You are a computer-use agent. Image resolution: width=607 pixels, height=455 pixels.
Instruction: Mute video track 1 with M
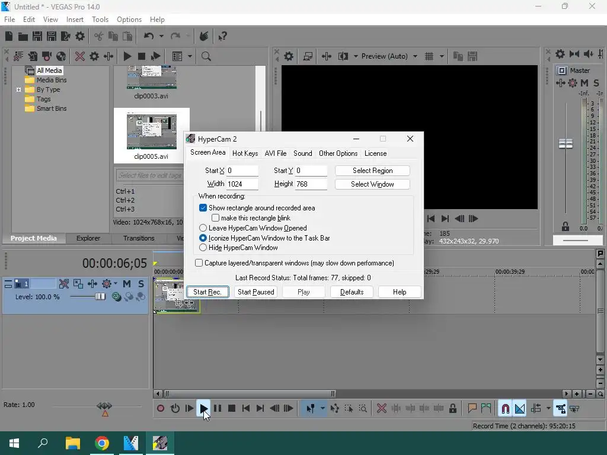(127, 284)
